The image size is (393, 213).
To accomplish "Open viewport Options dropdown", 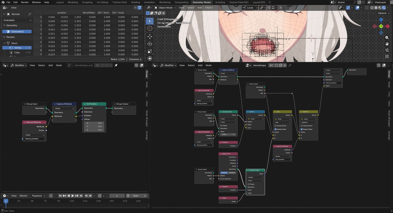I will (x=383, y=13).
